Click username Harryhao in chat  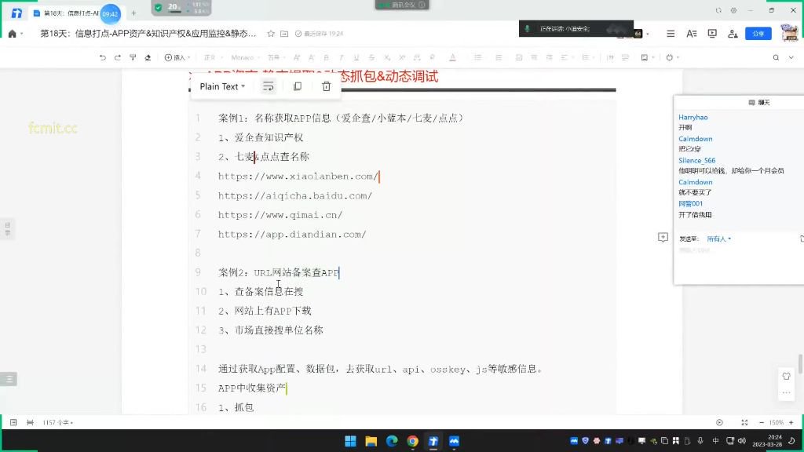[693, 118]
